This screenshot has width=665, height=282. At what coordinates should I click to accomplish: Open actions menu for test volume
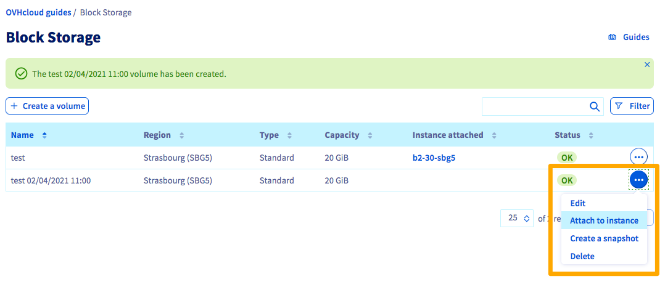[x=638, y=157]
